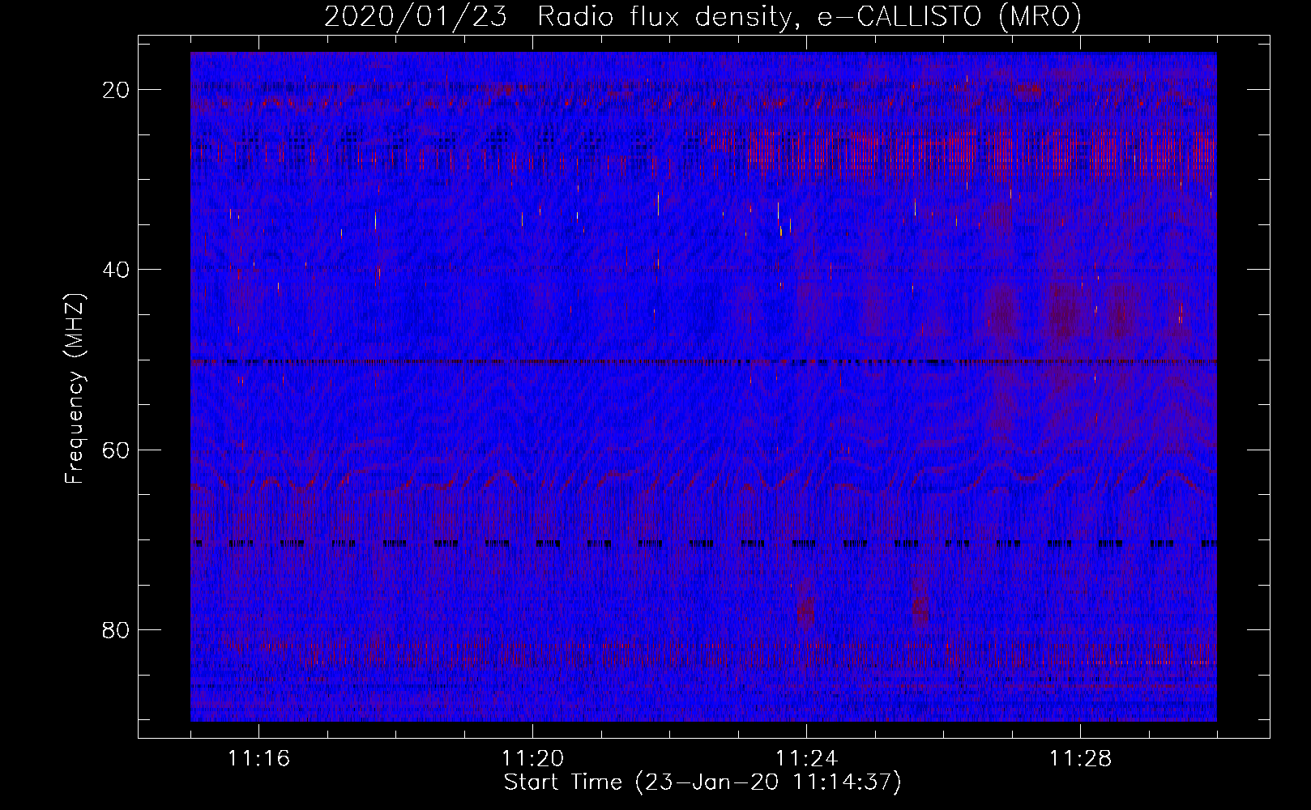Screen dimensions: 1311x810
Task: Click the 60 MHz tick label
Action: (117, 450)
